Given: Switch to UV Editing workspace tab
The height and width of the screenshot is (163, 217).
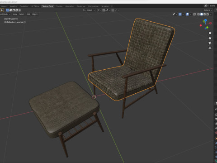Looking at the screenshot, I should click(35, 6).
